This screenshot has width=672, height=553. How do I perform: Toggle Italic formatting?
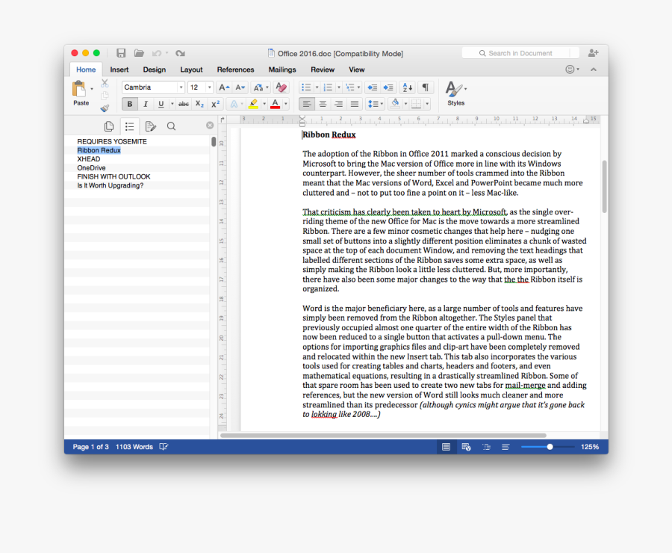click(x=146, y=105)
